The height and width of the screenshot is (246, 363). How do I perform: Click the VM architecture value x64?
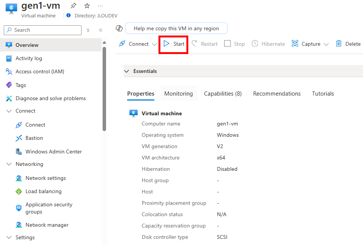[x=221, y=158]
